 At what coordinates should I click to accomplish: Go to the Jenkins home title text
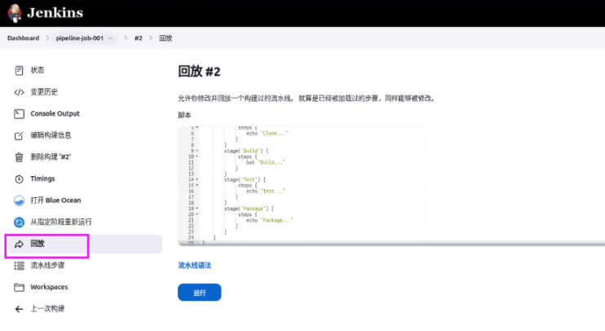(55, 13)
